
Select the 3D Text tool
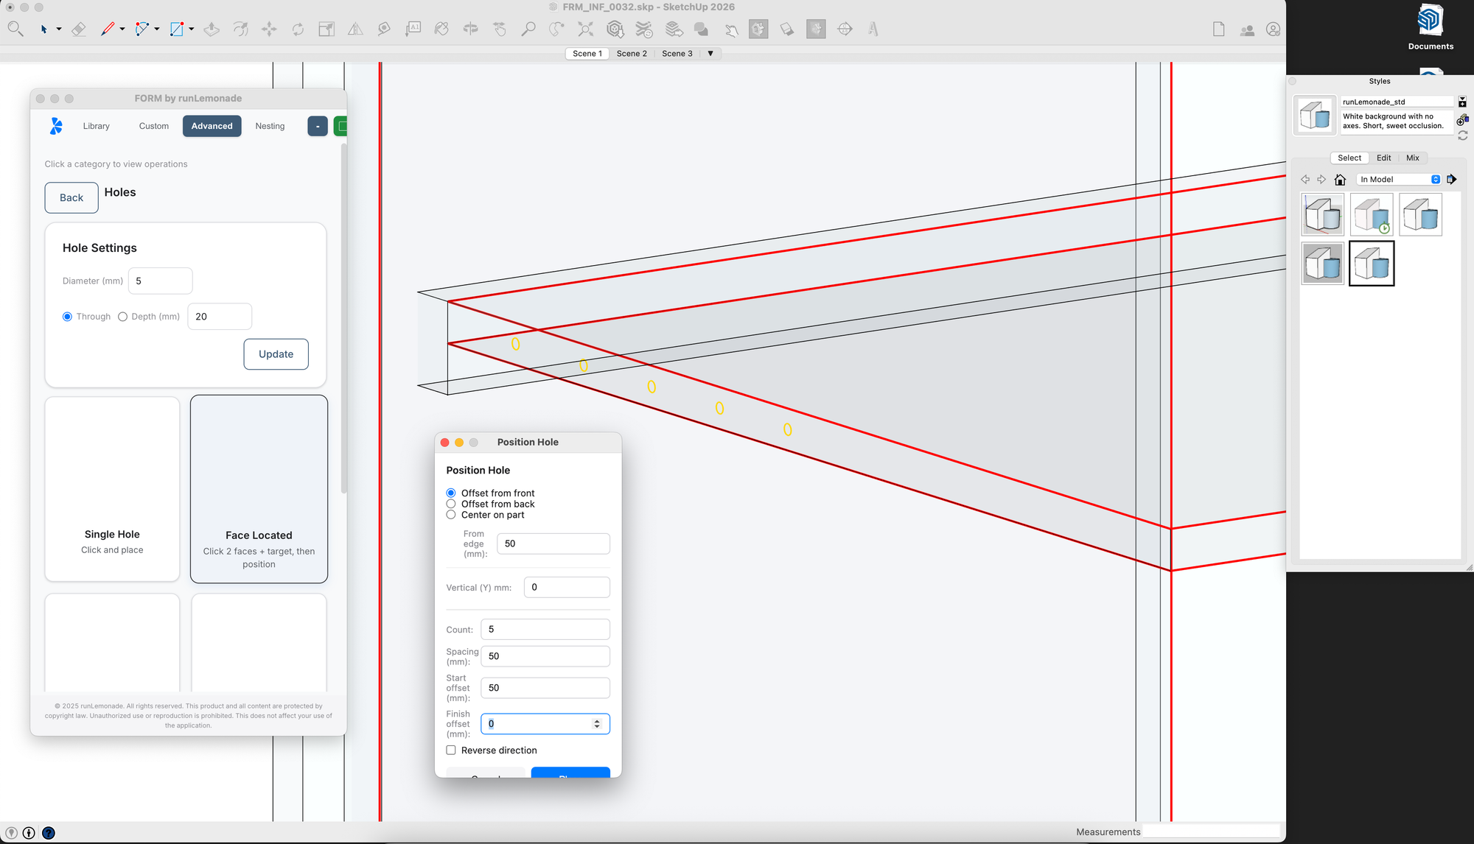873,29
